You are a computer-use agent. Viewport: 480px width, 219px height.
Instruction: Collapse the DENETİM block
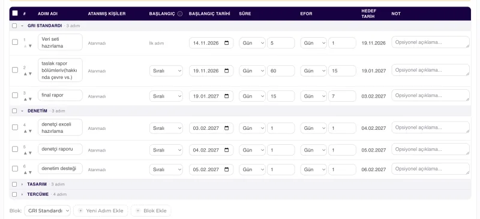point(22,111)
